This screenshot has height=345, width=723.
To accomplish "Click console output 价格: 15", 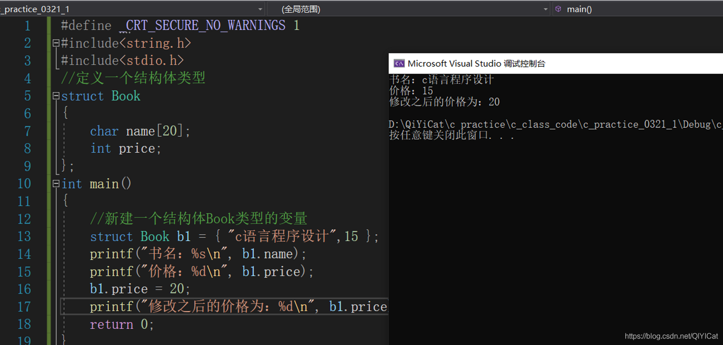I will [411, 91].
